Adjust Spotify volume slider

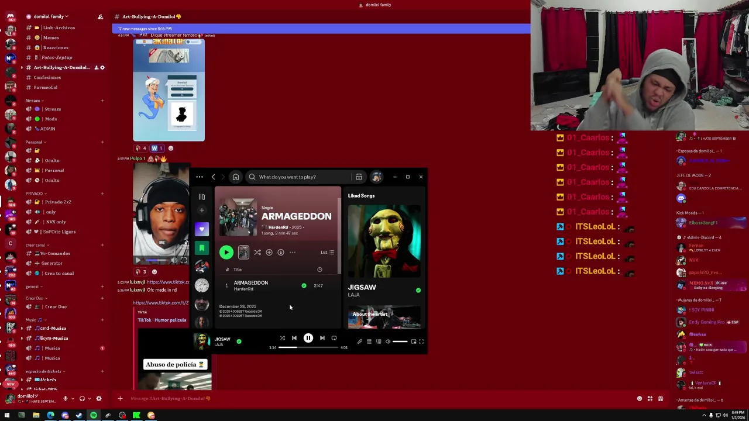coord(400,341)
